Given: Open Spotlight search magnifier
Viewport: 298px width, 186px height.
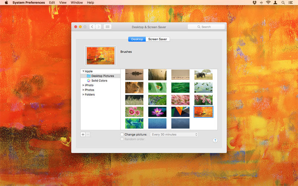Looking at the screenshot, I should click(x=283, y=3).
